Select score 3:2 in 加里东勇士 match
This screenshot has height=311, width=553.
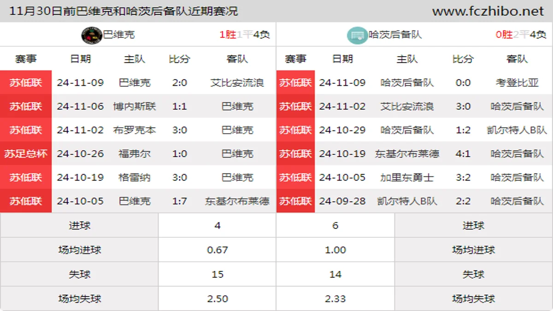[463, 177]
